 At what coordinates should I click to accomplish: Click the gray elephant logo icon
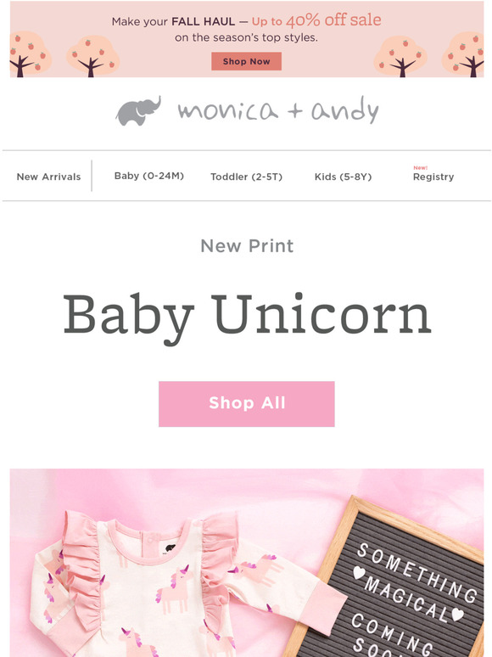point(138,111)
